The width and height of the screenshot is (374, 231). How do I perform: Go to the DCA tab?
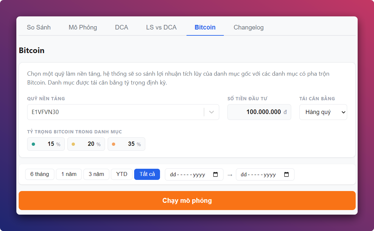pyautogui.click(x=122, y=27)
